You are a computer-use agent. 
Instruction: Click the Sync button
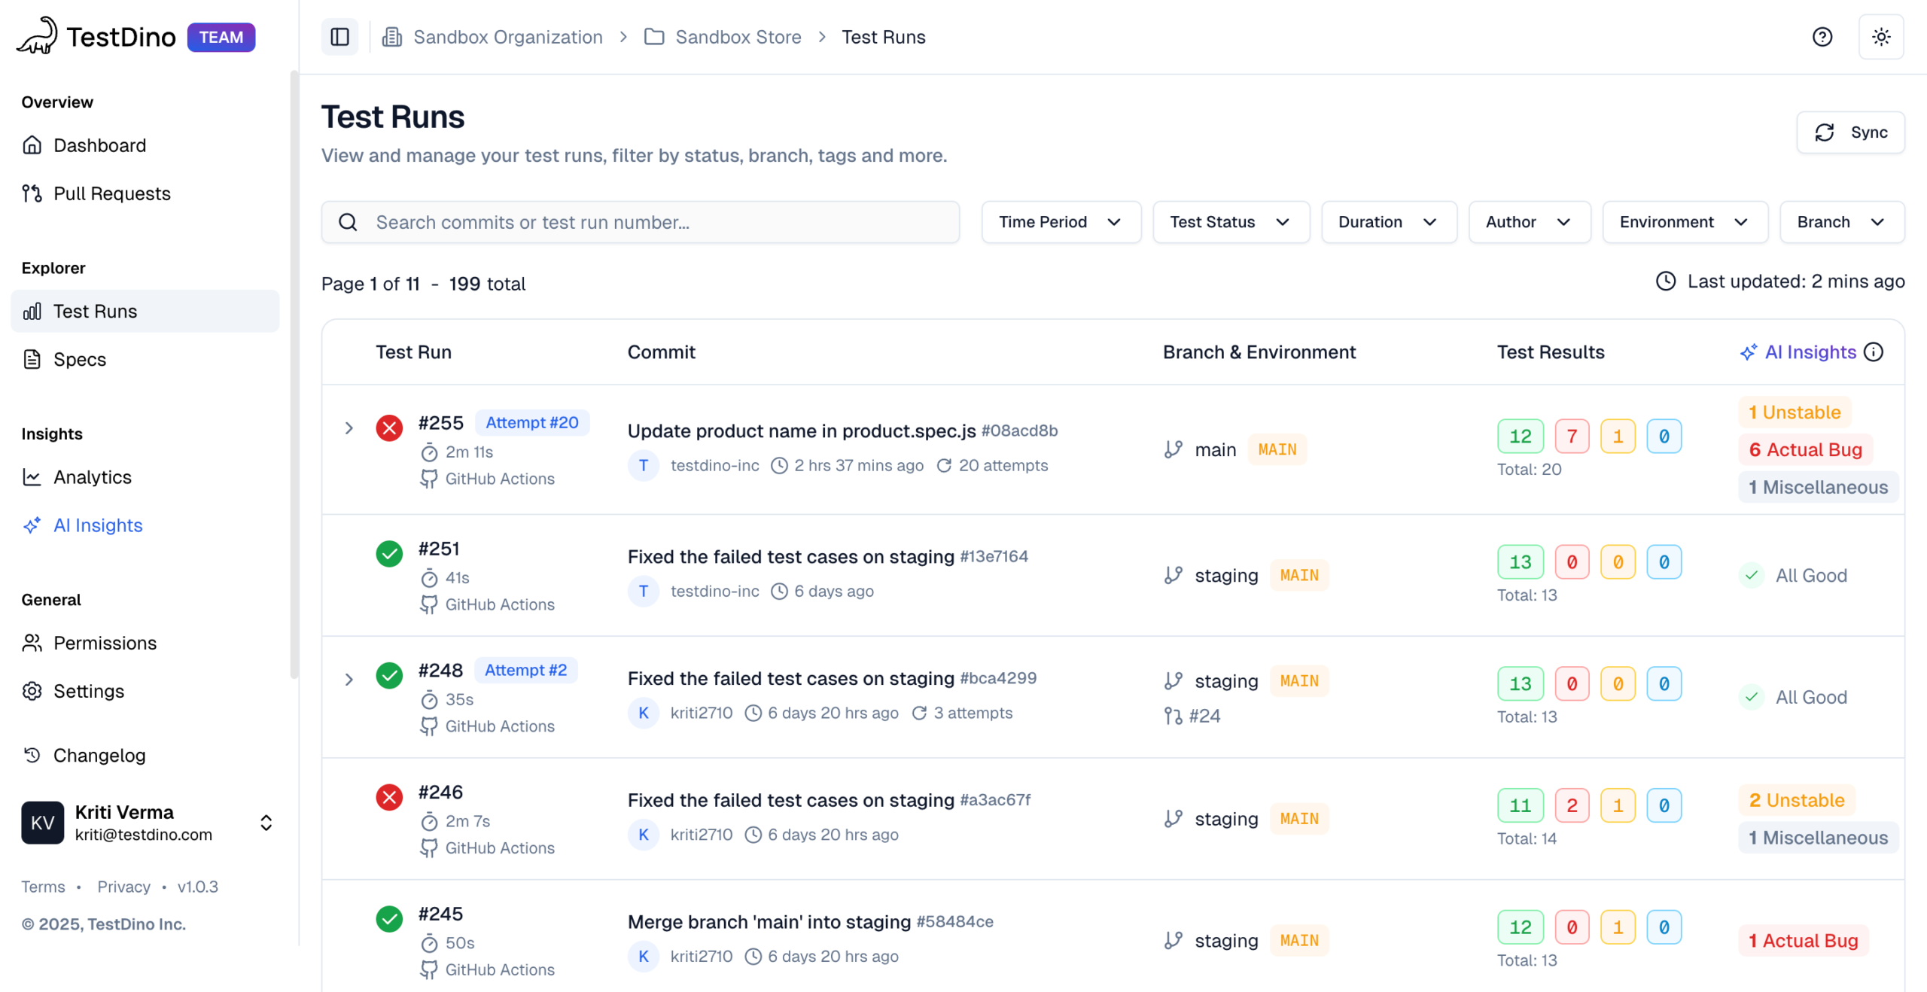click(x=1850, y=132)
